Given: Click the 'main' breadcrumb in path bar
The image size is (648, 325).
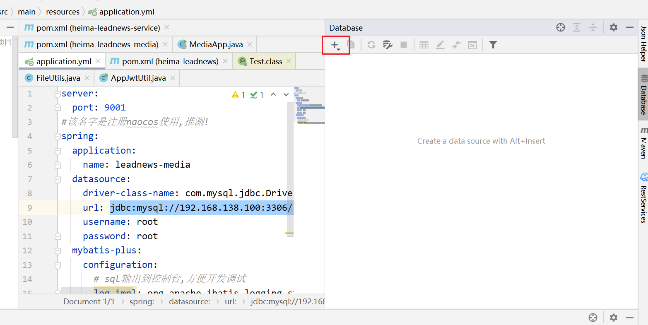Looking at the screenshot, I should [x=26, y=12].
